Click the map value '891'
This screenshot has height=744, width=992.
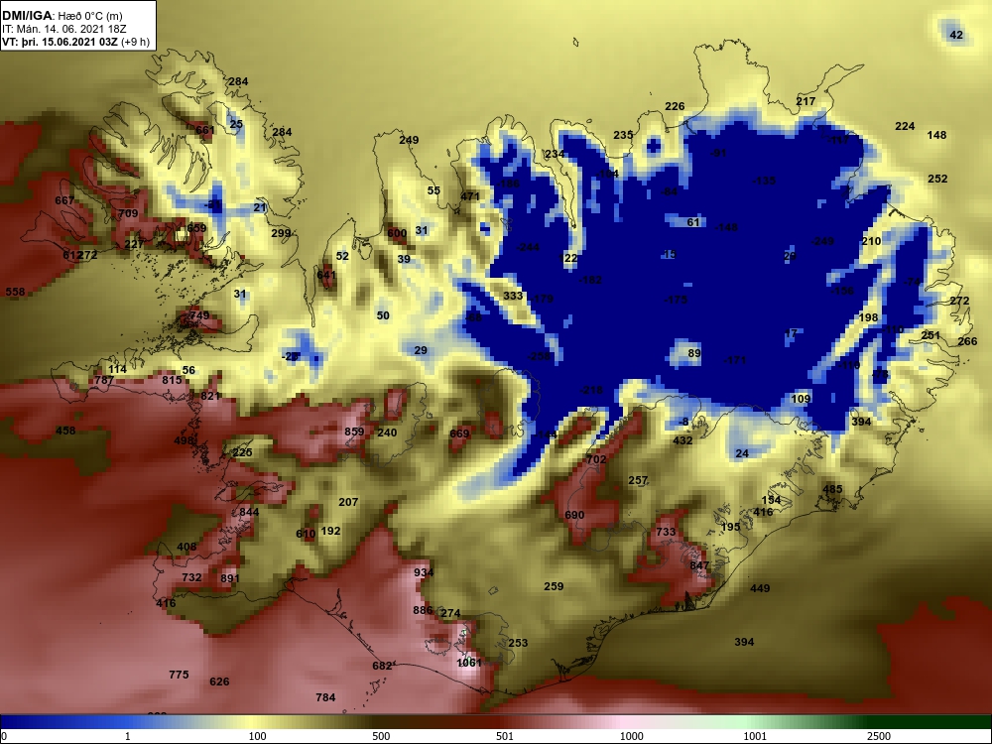coord(230,578)
